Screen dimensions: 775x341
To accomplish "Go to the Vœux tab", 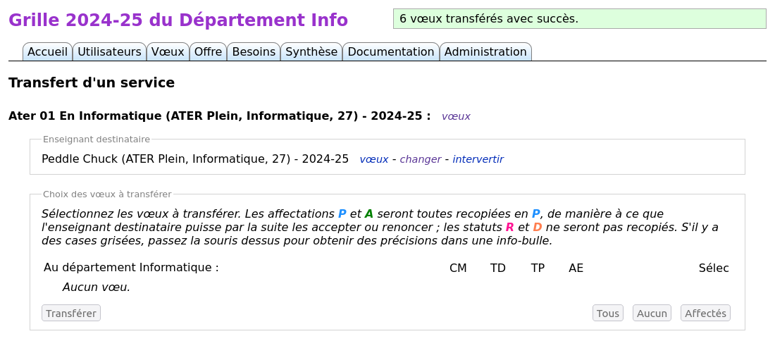I will 168,52.
